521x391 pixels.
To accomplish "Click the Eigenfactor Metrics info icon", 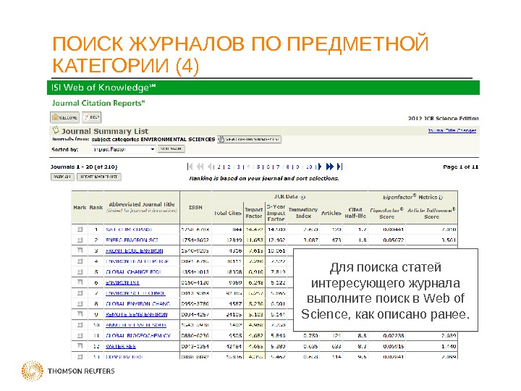I will click(441, 198).
